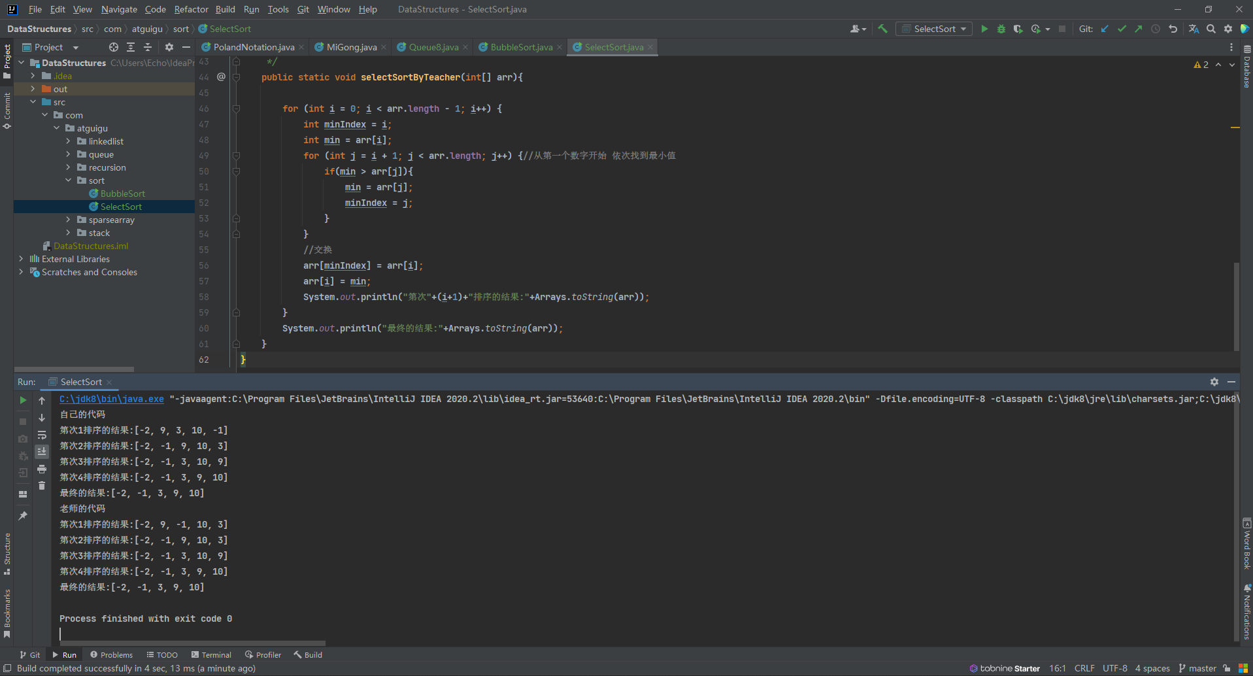Open Search Everywhere magnifier icon
This screenshot has height=676, width=1253.
(1211, 29)
